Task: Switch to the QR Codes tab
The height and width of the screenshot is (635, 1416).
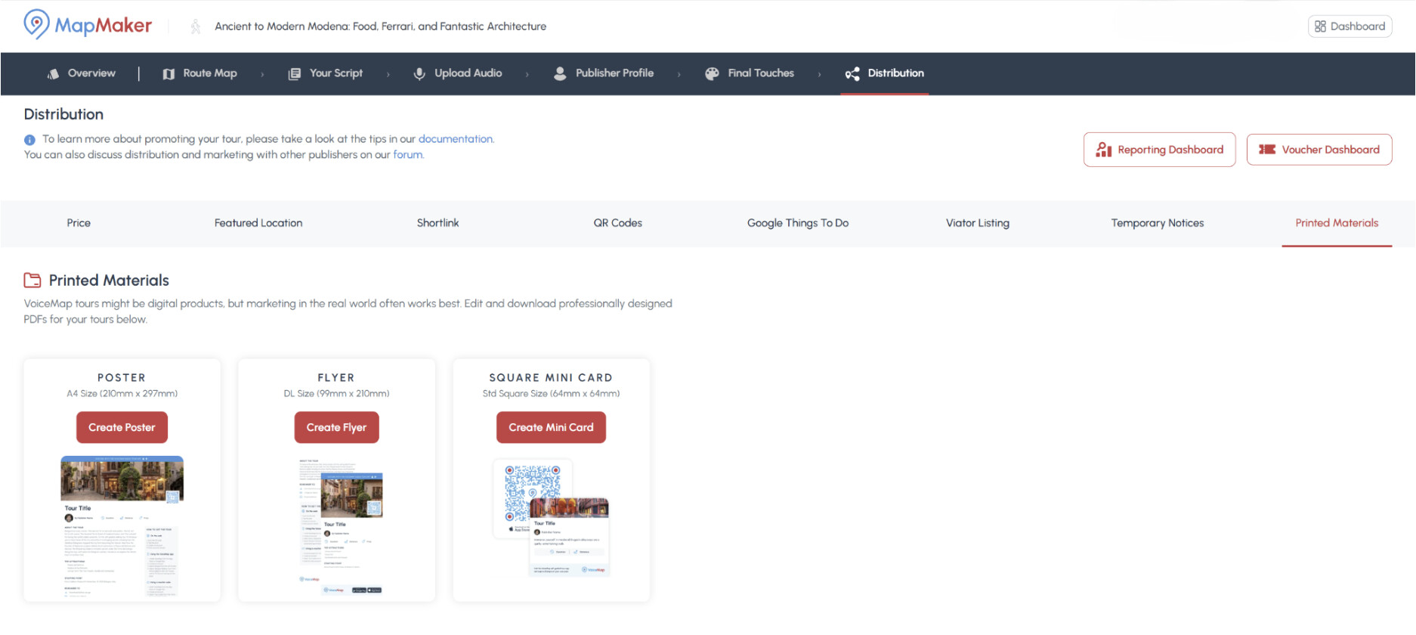Action: point(617,223)
